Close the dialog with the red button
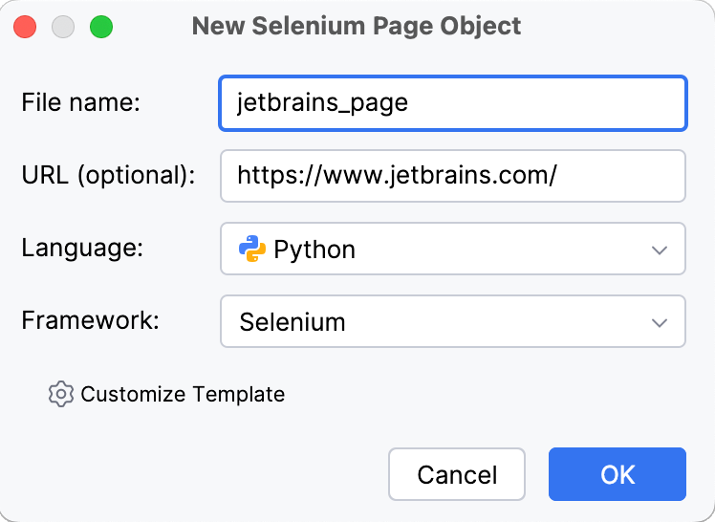The height and width of the screenshot is (522, 715). pyautogui.click(x=26, y=27)
